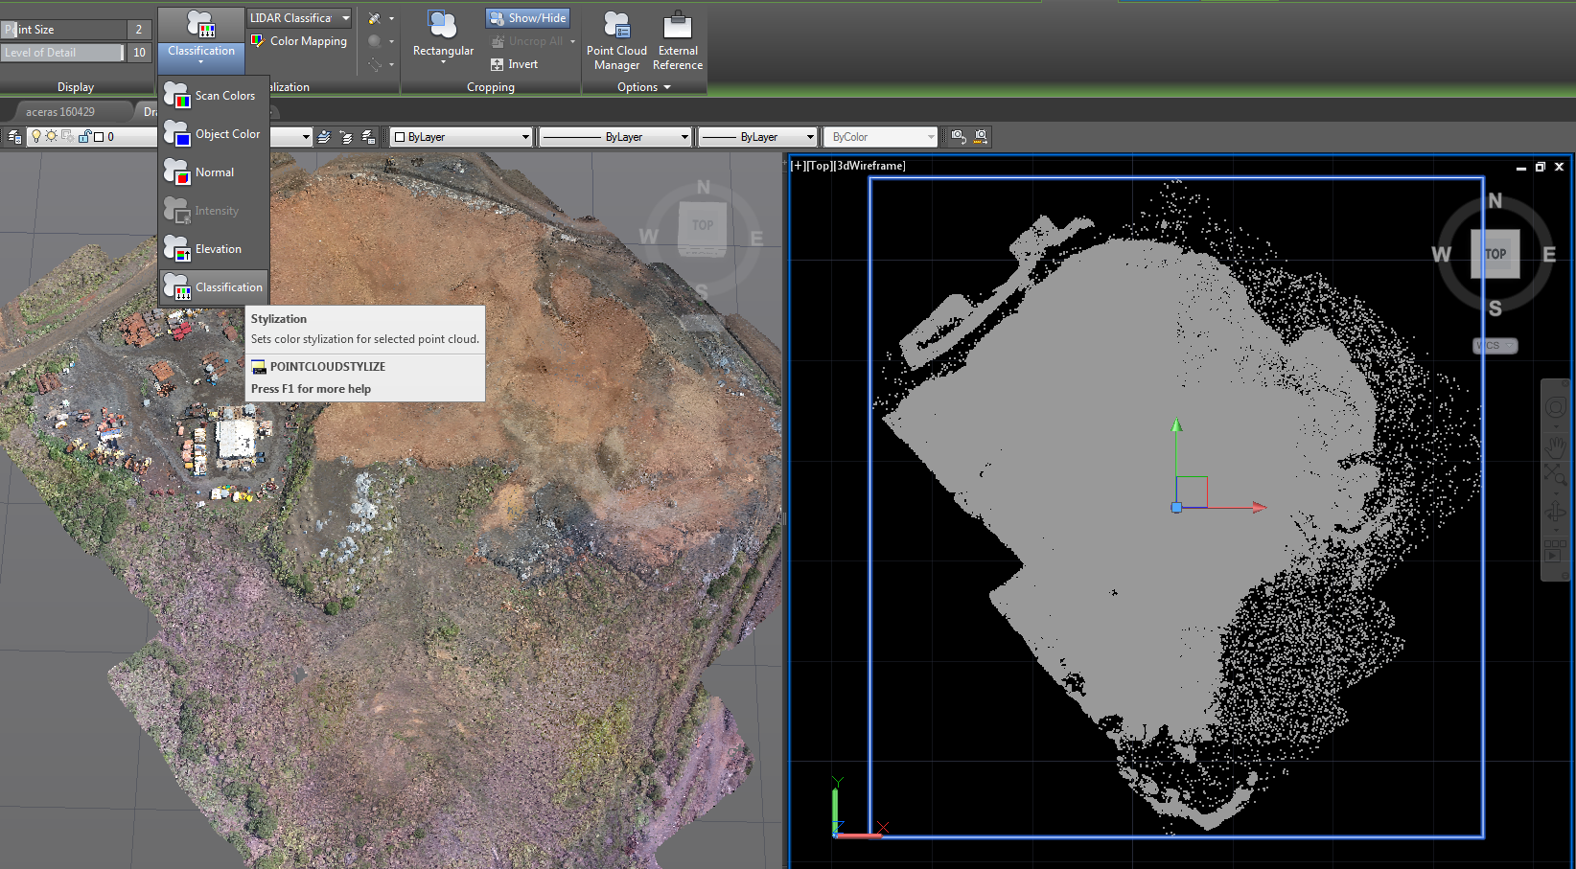
Task: Toggle Show/Hide for the point cloud crop
Action: [x=526, y=17]
